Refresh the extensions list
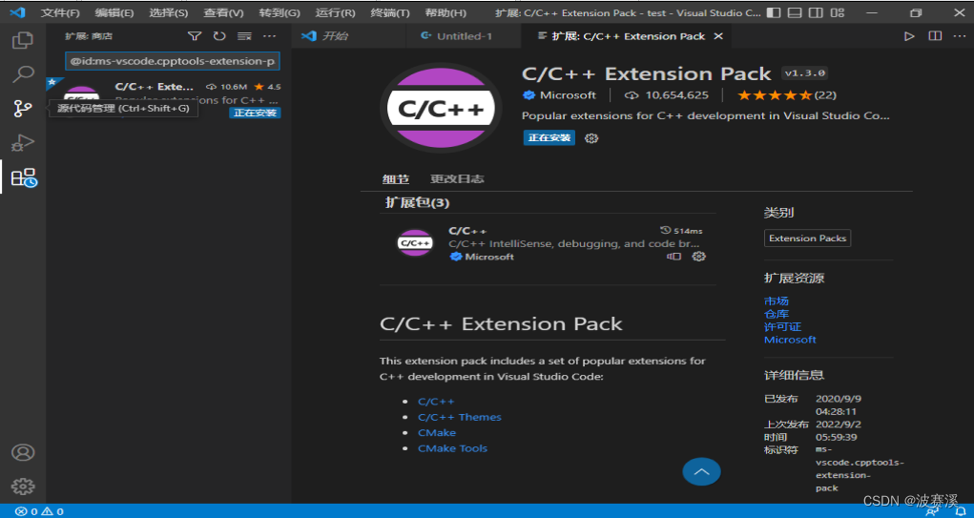Screen dimensions: 974x518 click(x=219, y=36)
